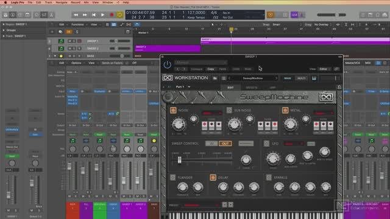This screenshot has height=219, width=390.
Task: Expand the Region SWEEP 1 inspector section
Action: click(x=4, y=24)
